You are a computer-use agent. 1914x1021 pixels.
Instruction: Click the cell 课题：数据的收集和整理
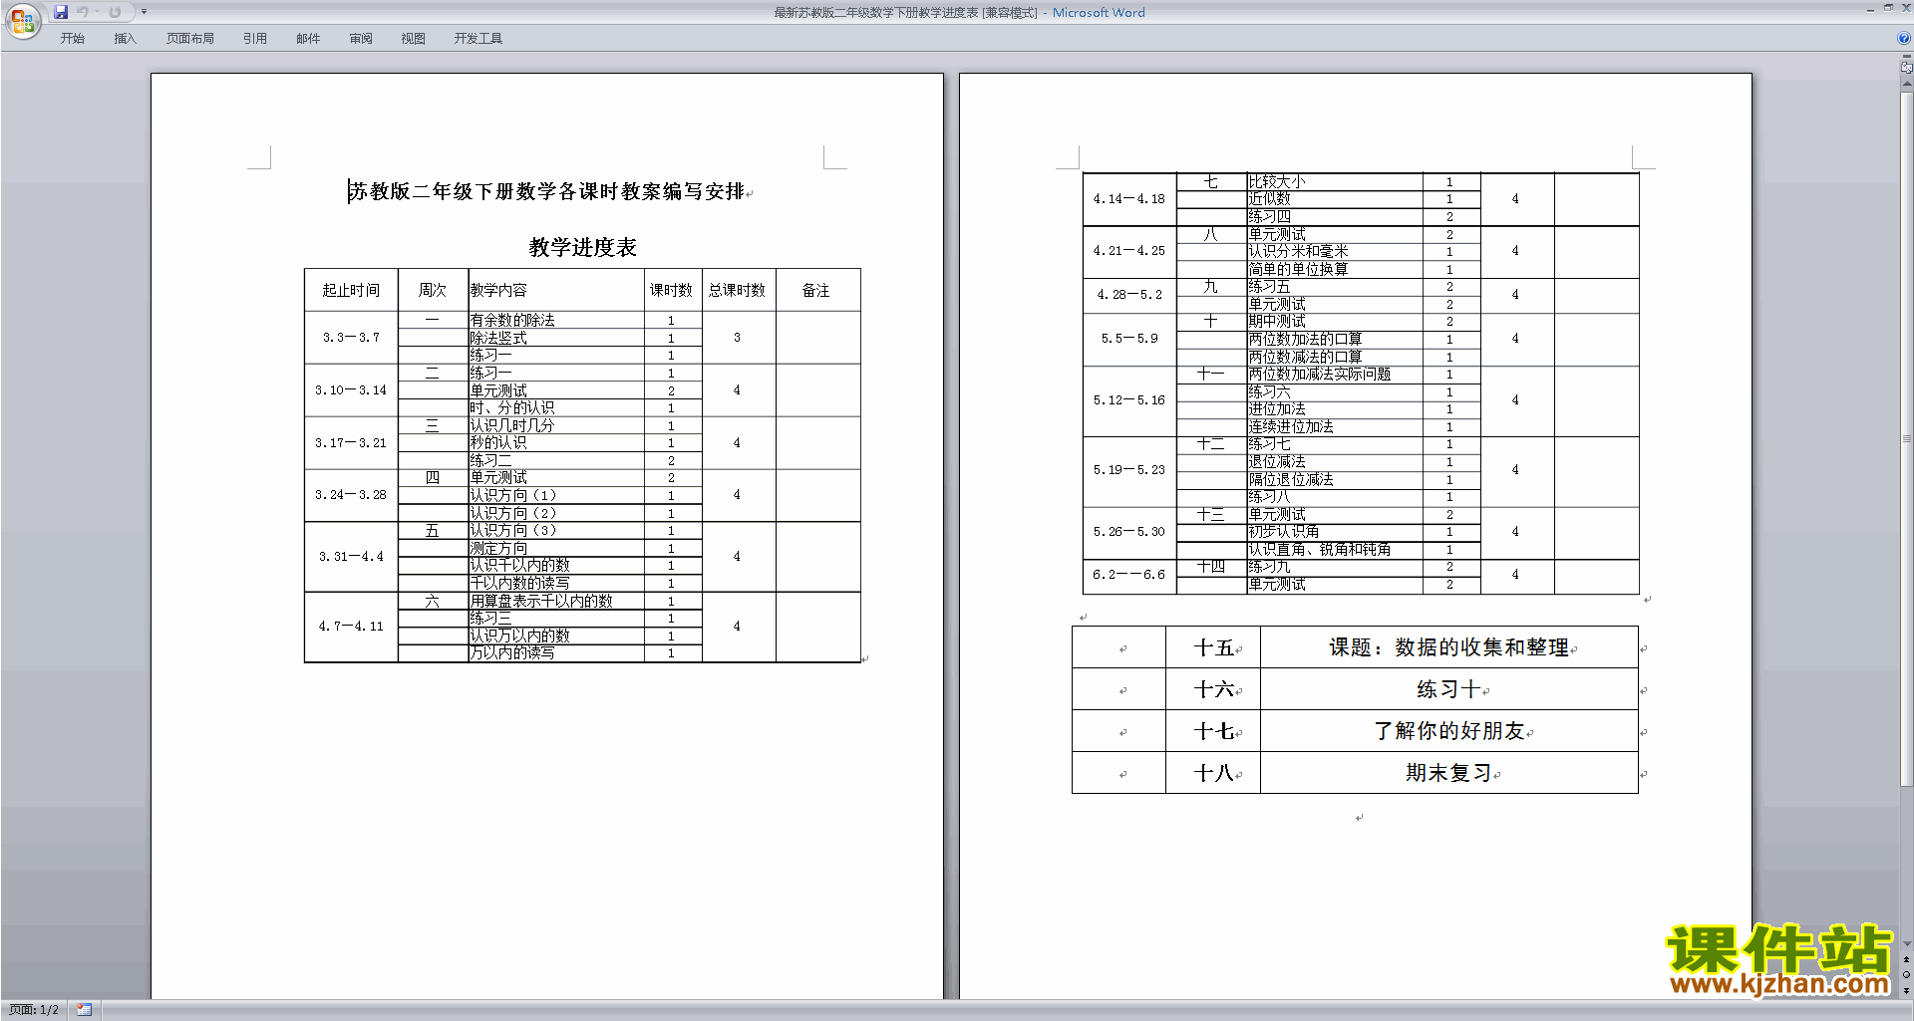tap(1449, 647)
